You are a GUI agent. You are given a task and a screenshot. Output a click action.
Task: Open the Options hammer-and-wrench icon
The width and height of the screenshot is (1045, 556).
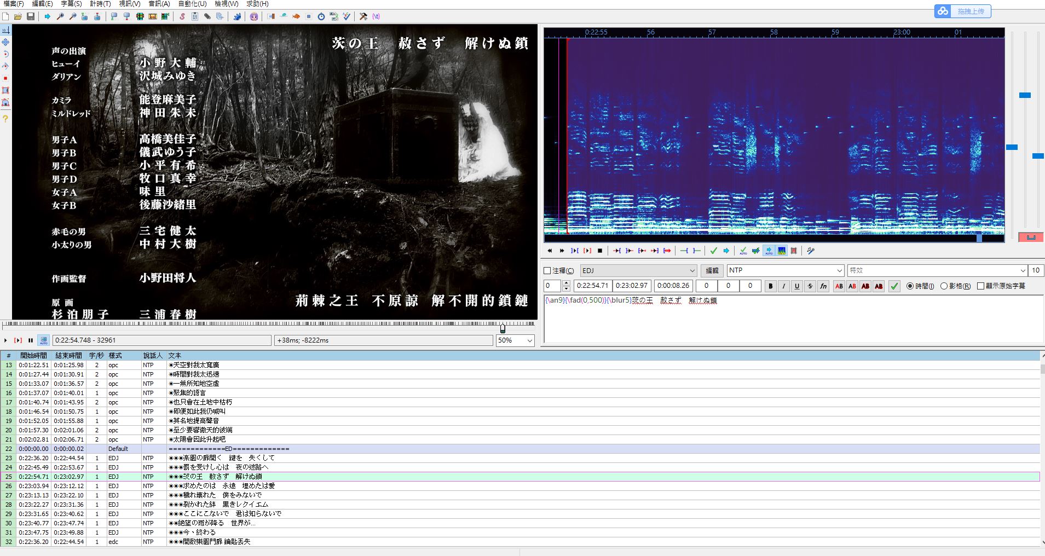[363, 16]
